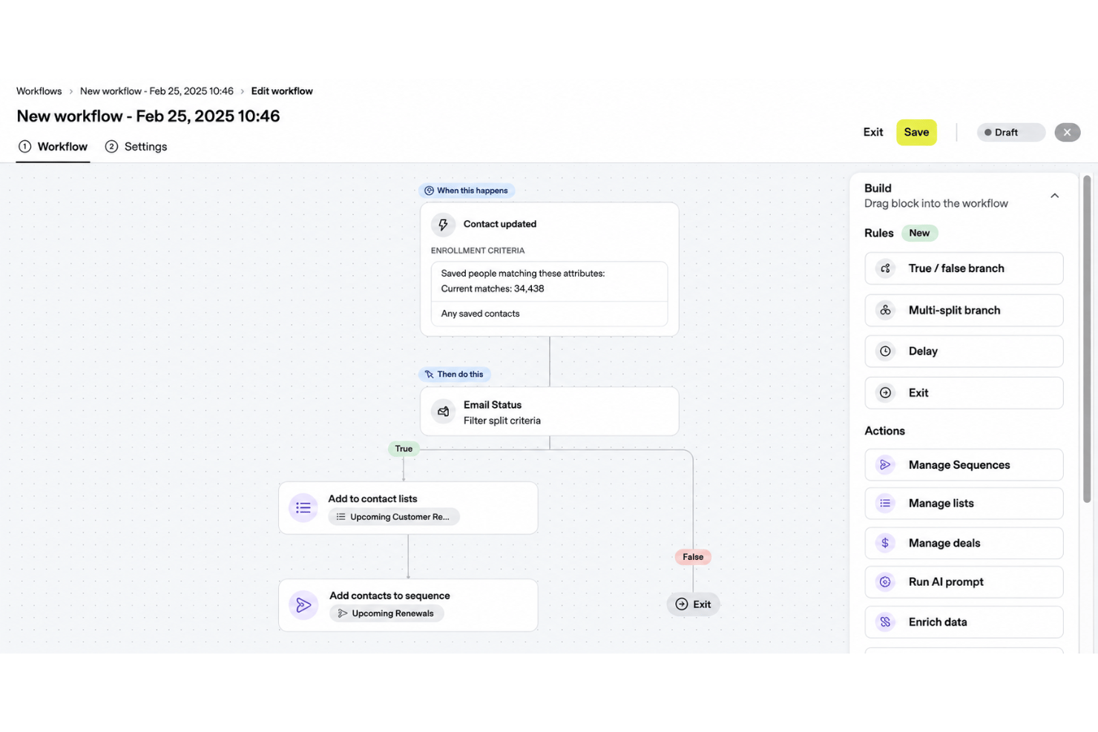The width and height of the screenshot is (1098, 732).
Task: Click the sequence icon in Upcoming Renewals chip
Action: (x=342, y=613)
